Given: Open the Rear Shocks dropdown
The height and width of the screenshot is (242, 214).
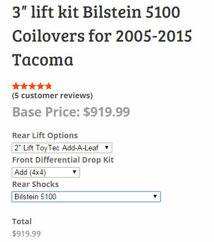Looking at the screenshot, I should 86,196.
